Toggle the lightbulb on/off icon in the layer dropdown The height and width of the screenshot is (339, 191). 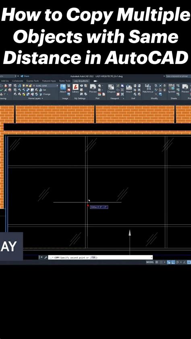[24, 86]
